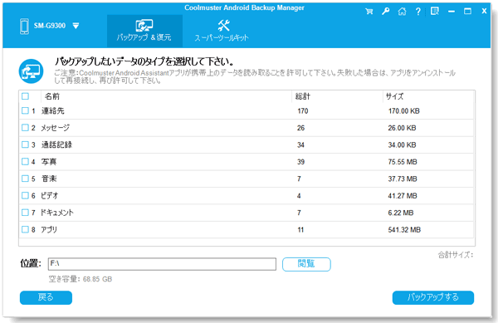Image resolution: width=498 pixels, height=323 pixels.
Task: Click the backup sync icon beside the heading
Action: (32, 71)
